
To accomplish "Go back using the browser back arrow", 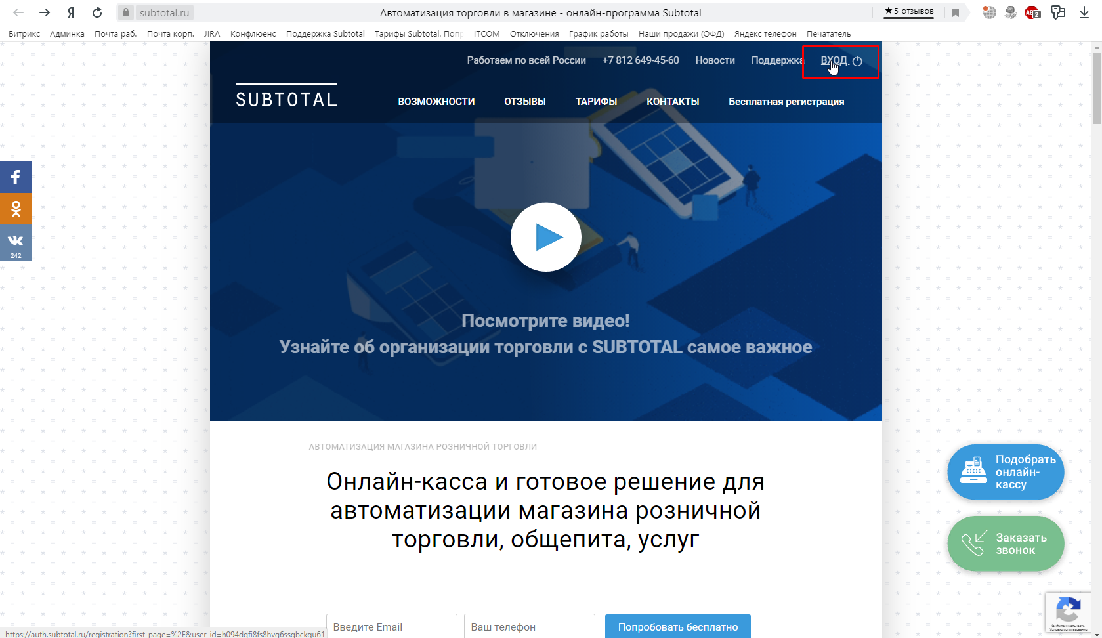I will pyautogui.click(x=18, y=12).
